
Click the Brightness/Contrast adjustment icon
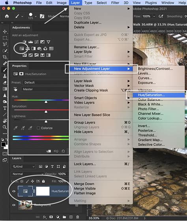(x=25, y=42)
